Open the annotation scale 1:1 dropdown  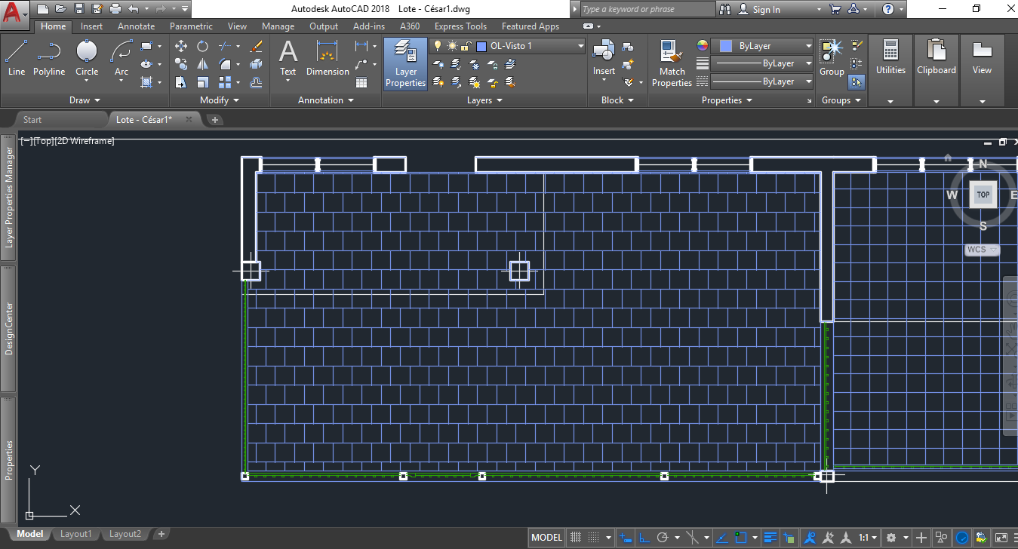(868, 538)
